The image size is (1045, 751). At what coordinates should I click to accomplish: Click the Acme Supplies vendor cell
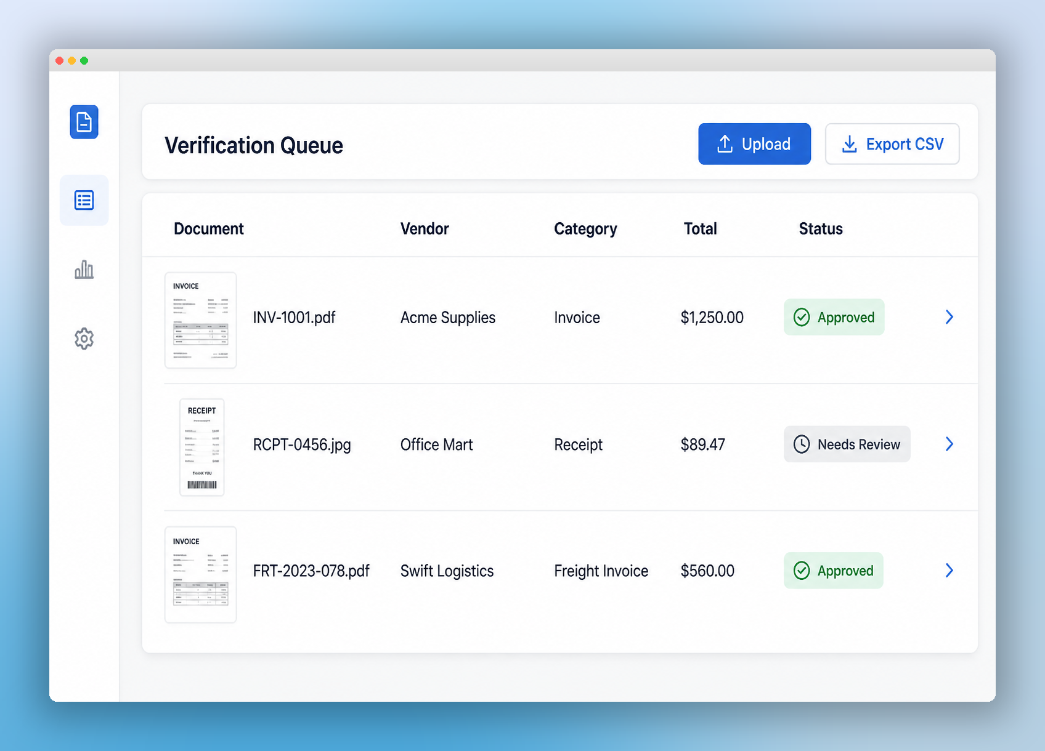tap(448, 318)
